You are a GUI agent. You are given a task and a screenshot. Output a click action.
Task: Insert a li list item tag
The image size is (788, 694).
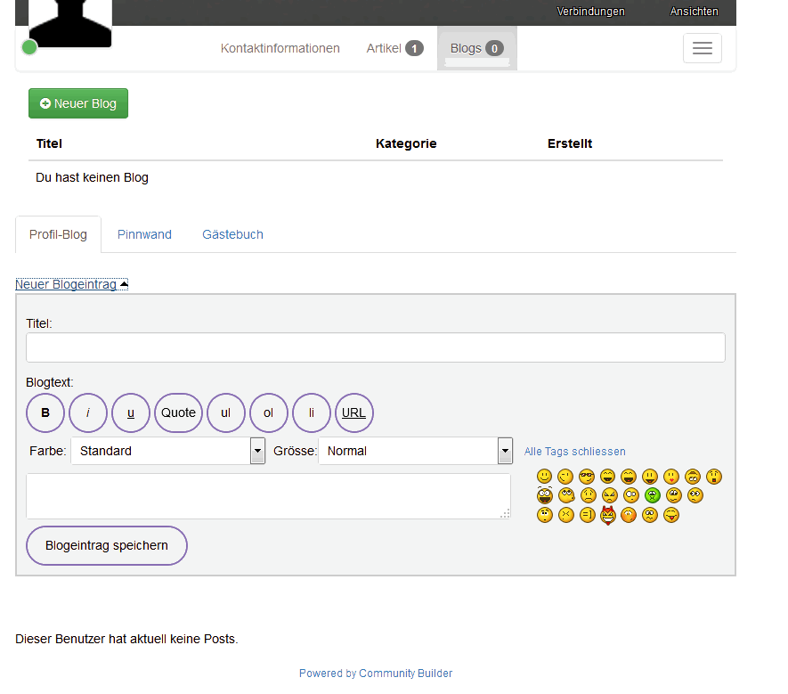click(311, 412)
